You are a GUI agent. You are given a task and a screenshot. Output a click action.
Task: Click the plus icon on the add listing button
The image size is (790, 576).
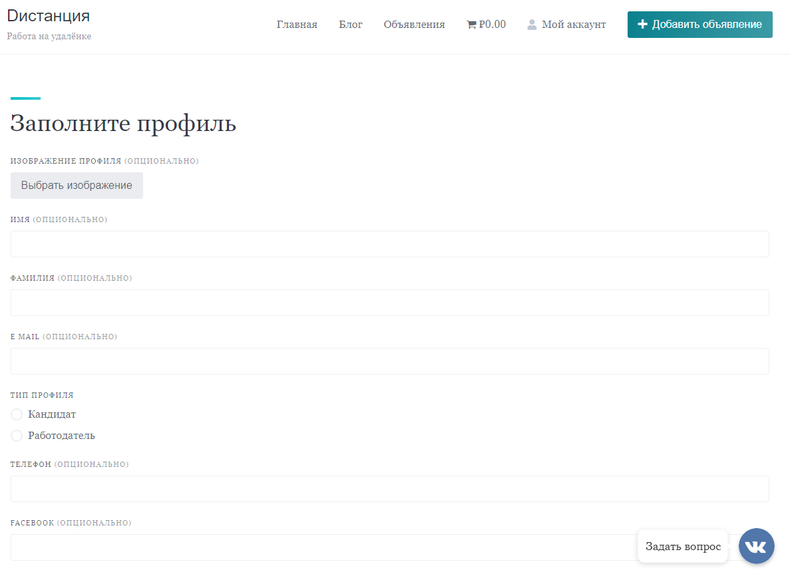click(x=642, y=24)
